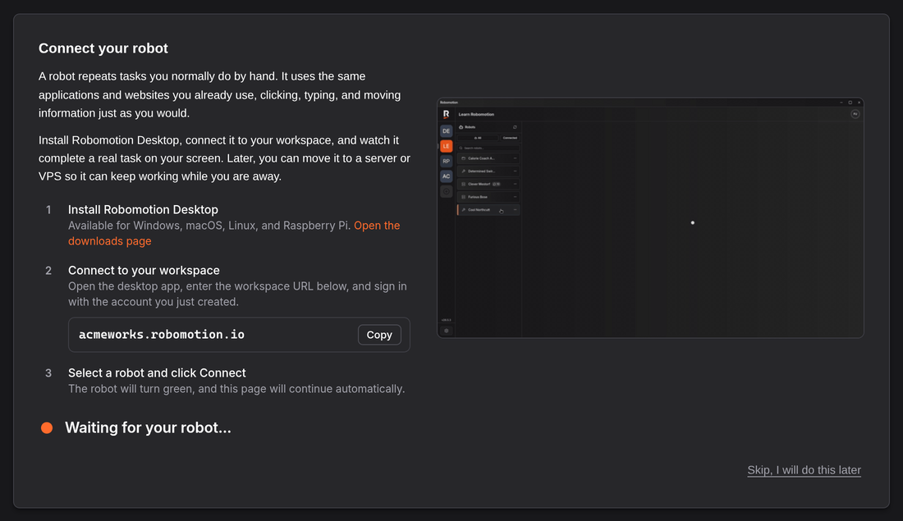Open the Calorie Coach row options menu

click(x=515, y=158)
